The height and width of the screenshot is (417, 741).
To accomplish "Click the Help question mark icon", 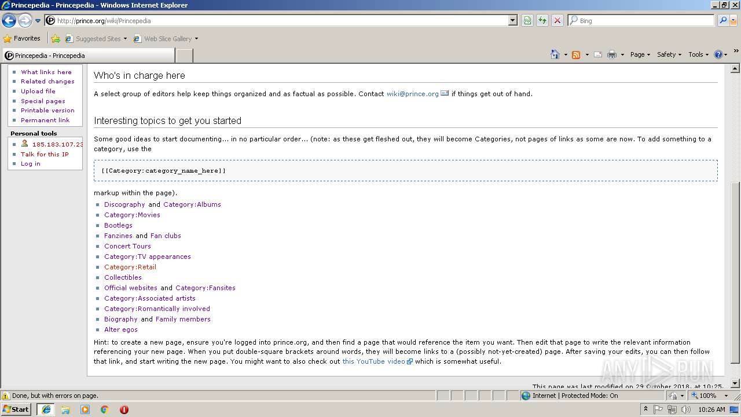I will pos(718,54).
